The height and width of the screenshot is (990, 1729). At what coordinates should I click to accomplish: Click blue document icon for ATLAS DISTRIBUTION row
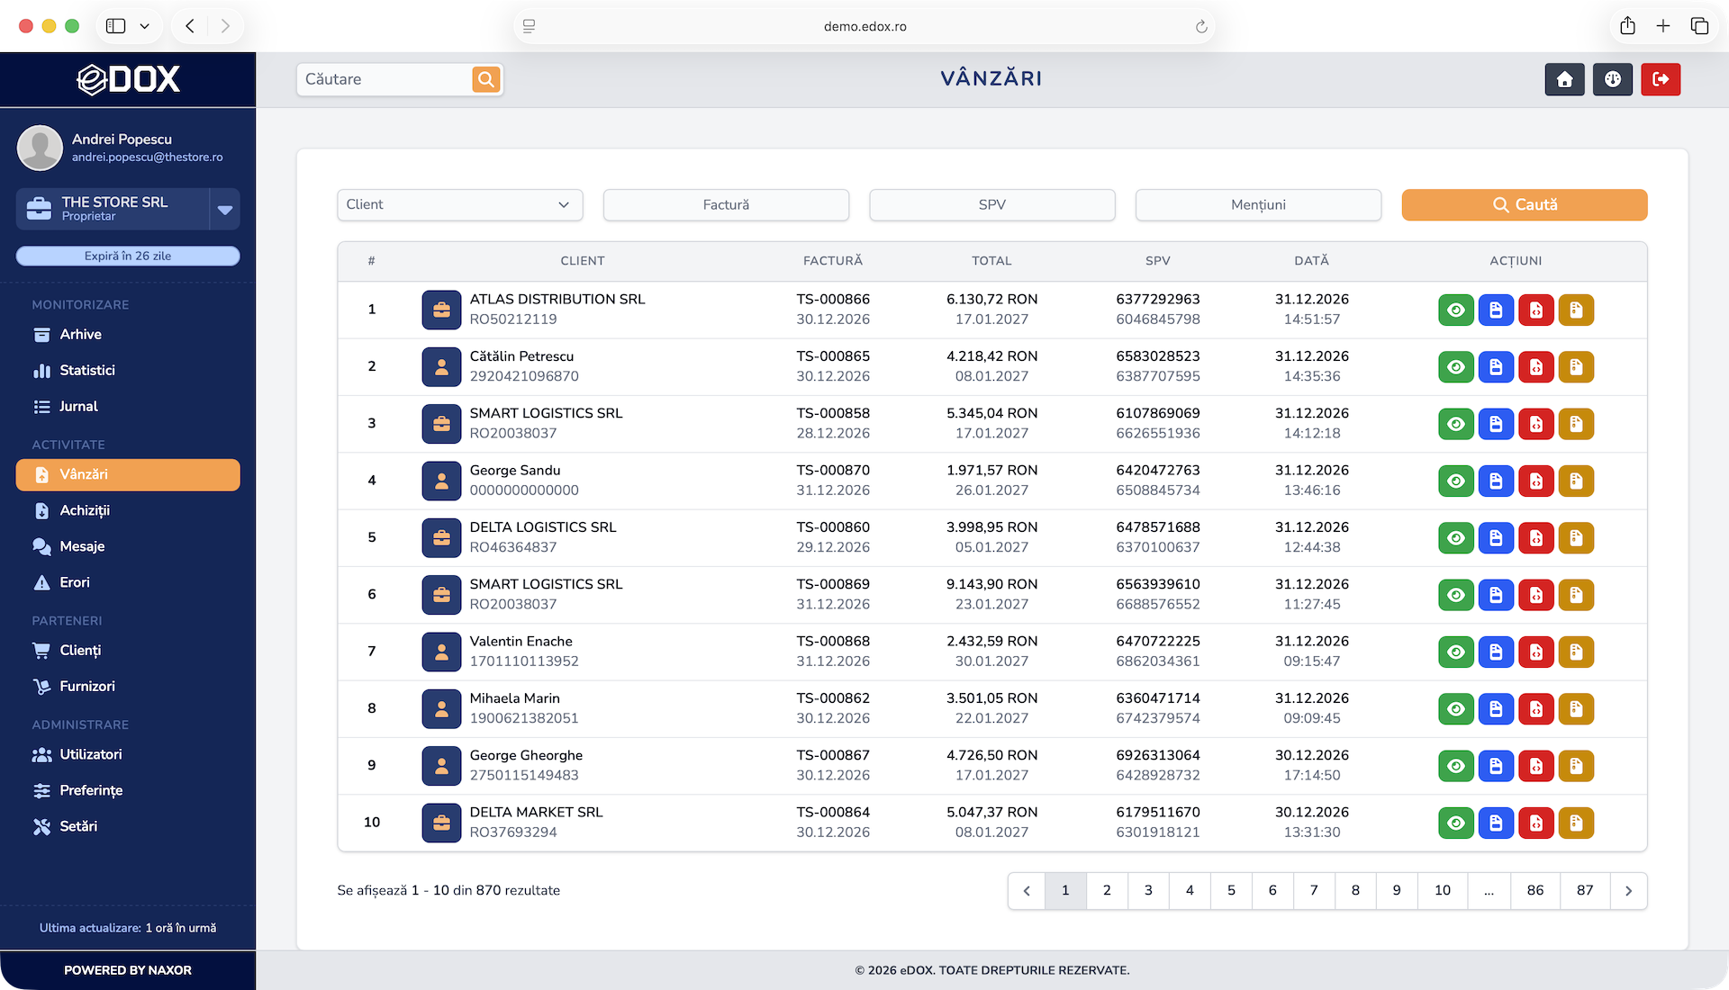[1496, 310]
